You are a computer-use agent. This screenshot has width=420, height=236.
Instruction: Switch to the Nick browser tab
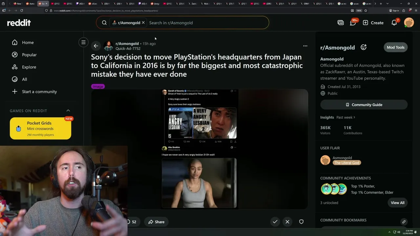[x=206, y=4]
